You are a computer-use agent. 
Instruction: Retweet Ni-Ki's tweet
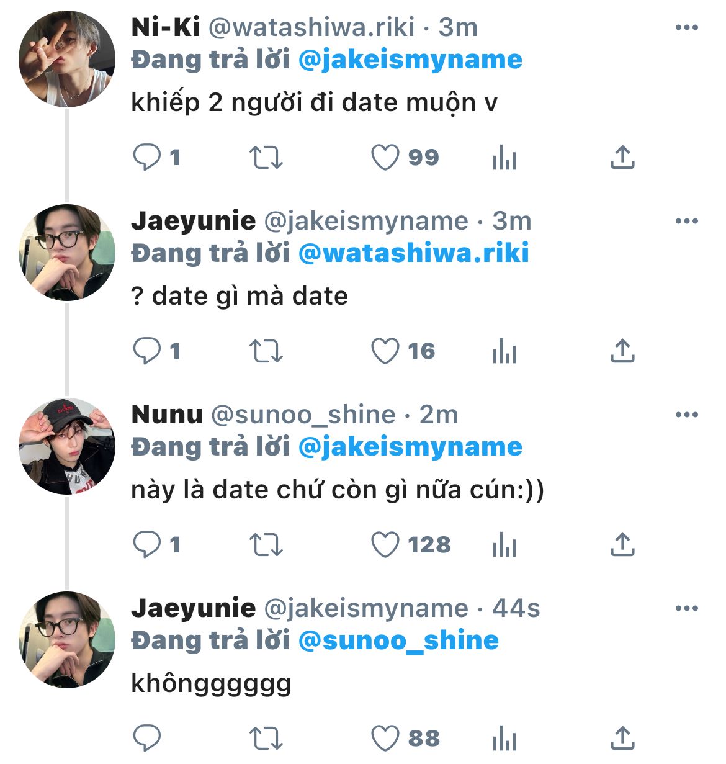[x=266, y=158]
